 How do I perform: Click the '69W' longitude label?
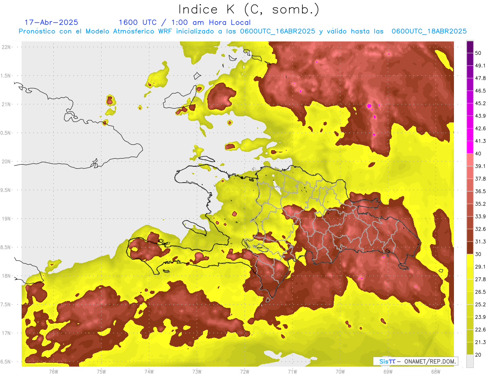coord(388,371)
